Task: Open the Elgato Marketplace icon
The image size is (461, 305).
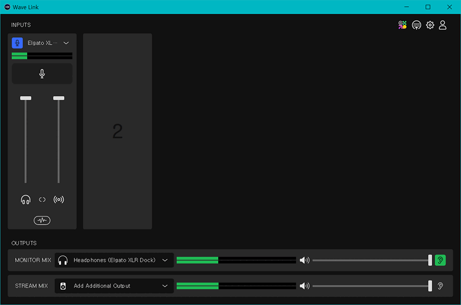Action: pyautogui.click(x=402, y=25)
